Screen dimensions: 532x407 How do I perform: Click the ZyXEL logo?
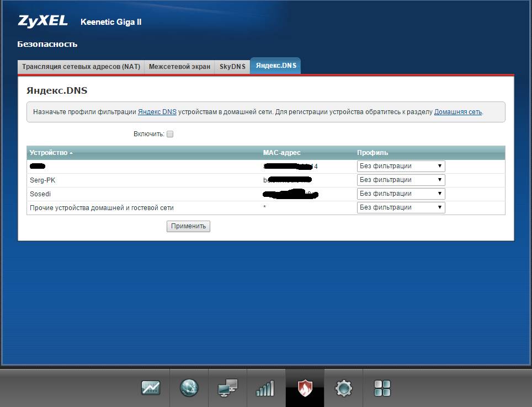coord(42,21)
